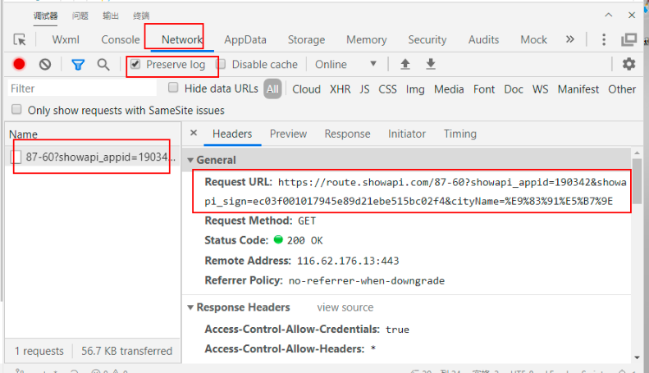
Task: Open the Memory tab
Action: click(x=366, y=39)
